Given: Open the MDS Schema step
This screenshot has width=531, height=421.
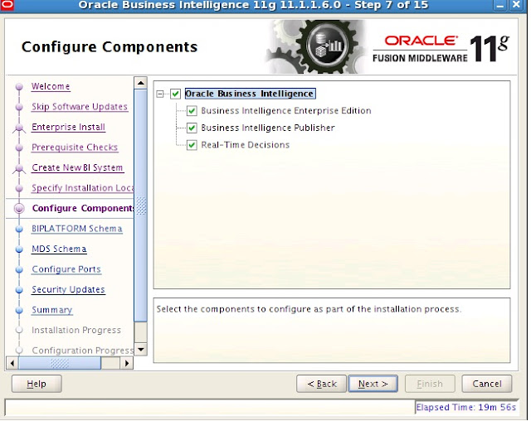Looking at the screenshot, I should click(59, 249).
